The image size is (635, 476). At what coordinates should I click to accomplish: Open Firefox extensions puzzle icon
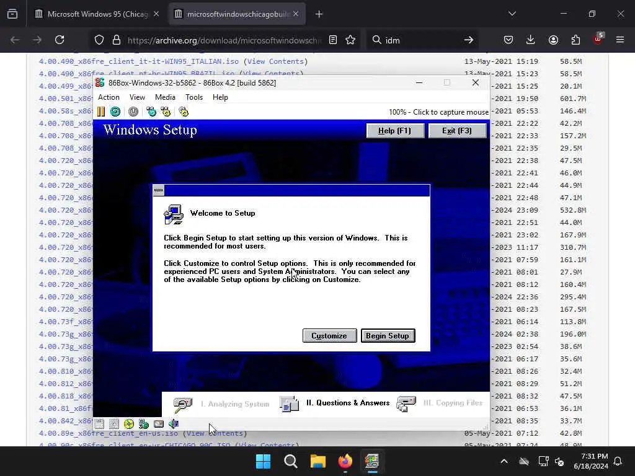pyautogui.click(x=575, y=40)
